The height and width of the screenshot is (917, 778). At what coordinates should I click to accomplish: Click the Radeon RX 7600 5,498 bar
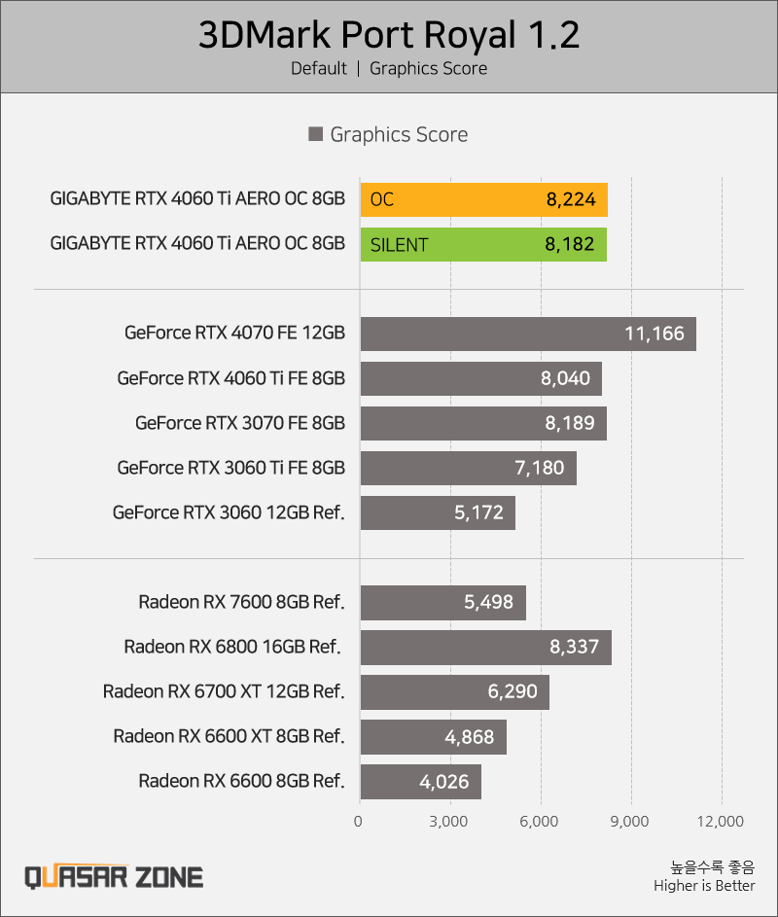(442, 602)
